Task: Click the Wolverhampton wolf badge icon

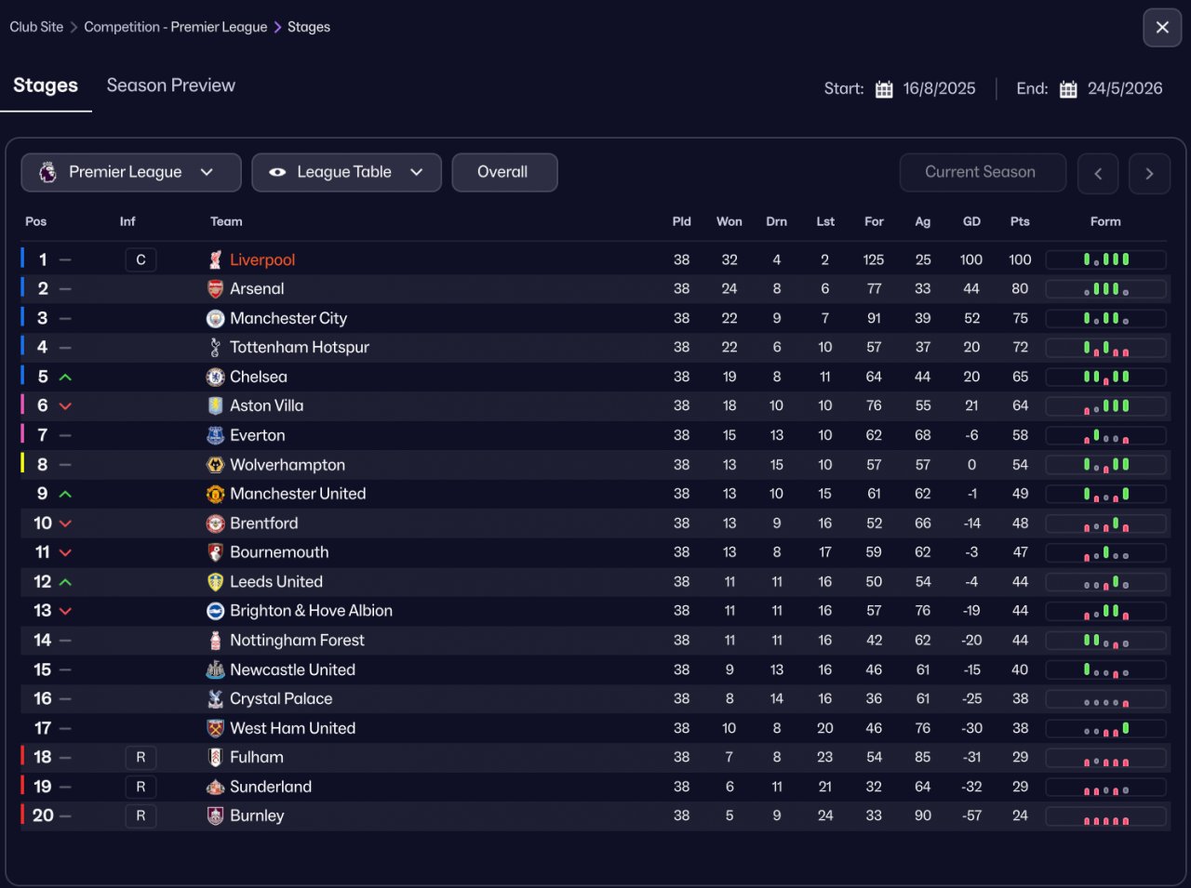Action: pos(215,465)
